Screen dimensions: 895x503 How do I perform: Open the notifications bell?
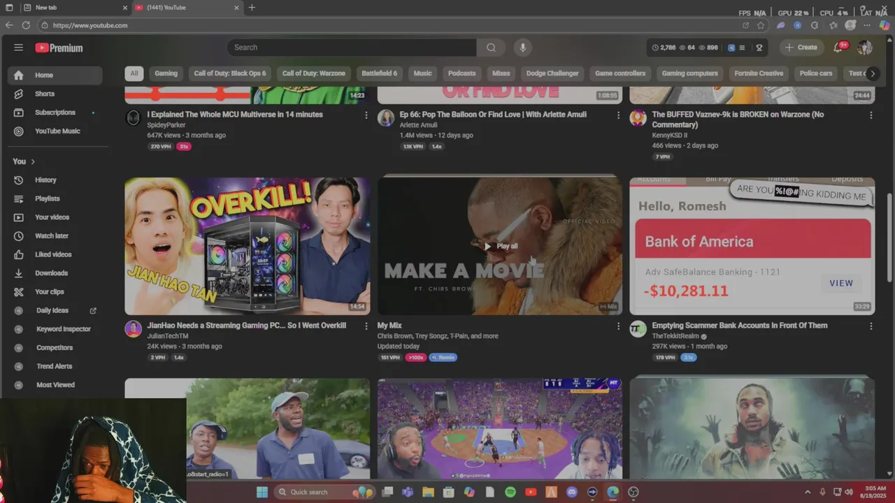click(x=838, y=48)
